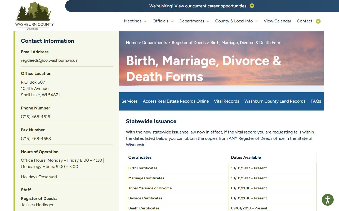Open the FAQs tab

coord(316,101)
